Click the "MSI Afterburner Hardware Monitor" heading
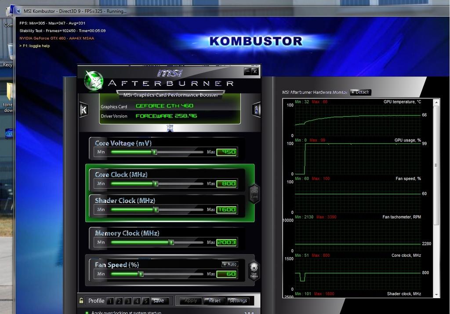 tap(315, 92)
